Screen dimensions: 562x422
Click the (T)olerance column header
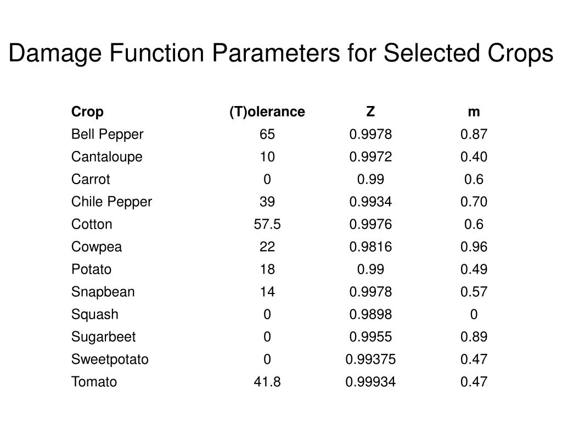pos(267,112)
